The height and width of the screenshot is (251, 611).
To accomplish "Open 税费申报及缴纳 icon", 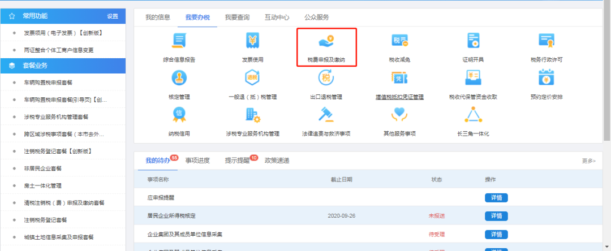I will (326, 41).
